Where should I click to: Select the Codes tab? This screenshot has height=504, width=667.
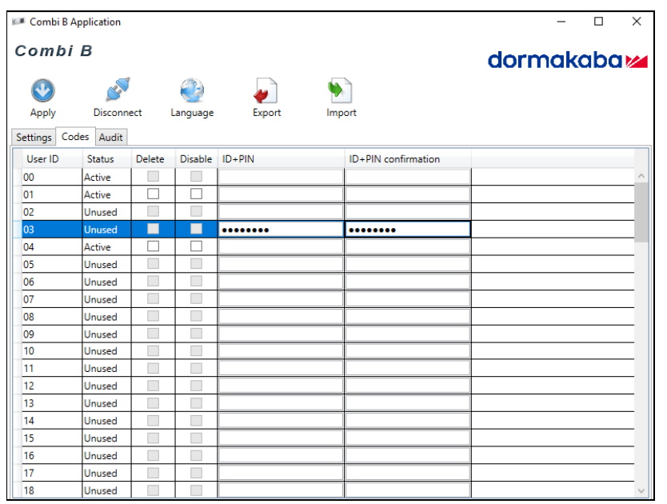75,137
